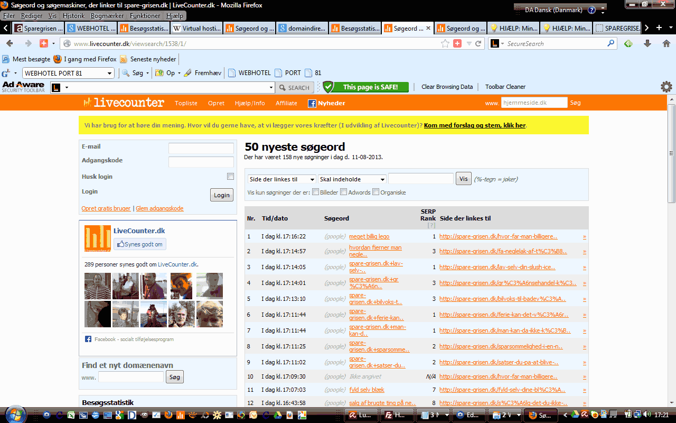
Task: Open the Seneste nyheder feed bookmark
Action: pos(148,59)
